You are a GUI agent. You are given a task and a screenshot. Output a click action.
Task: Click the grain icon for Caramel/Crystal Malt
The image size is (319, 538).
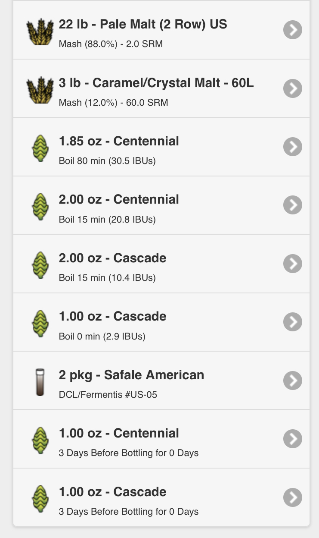[40, 88]
